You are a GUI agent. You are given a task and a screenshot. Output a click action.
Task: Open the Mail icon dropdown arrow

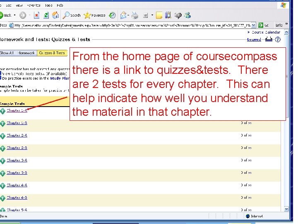point(128,15)
